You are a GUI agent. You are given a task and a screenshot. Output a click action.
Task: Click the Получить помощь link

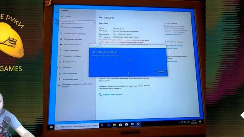[x=172, y=49]
